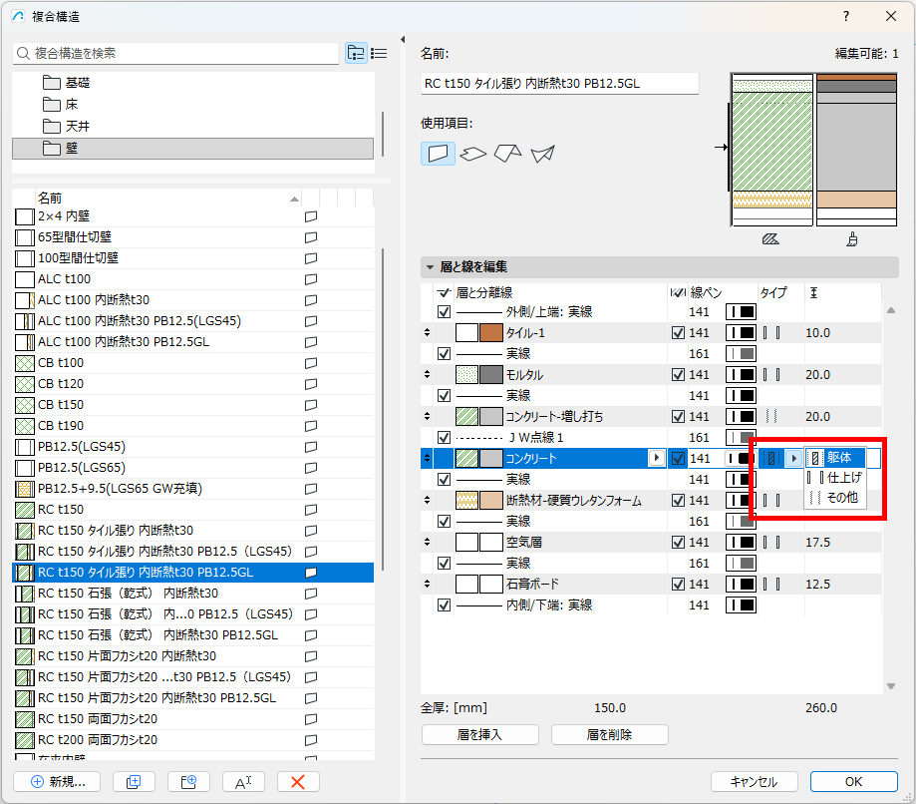Select the shell usage icon
Viewport: 916px width, 804px height.
542,154
